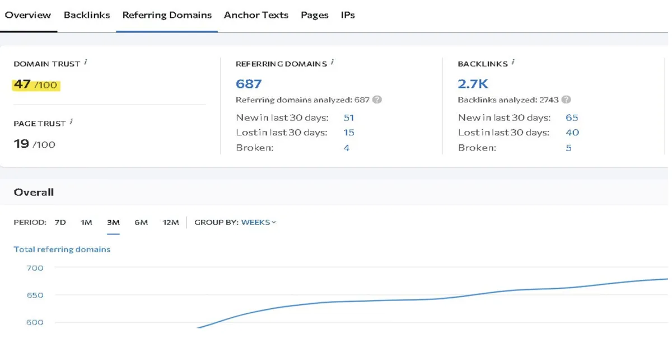672x343 pixels.
Task: Open the Overview tab
Action: (28, 15)
